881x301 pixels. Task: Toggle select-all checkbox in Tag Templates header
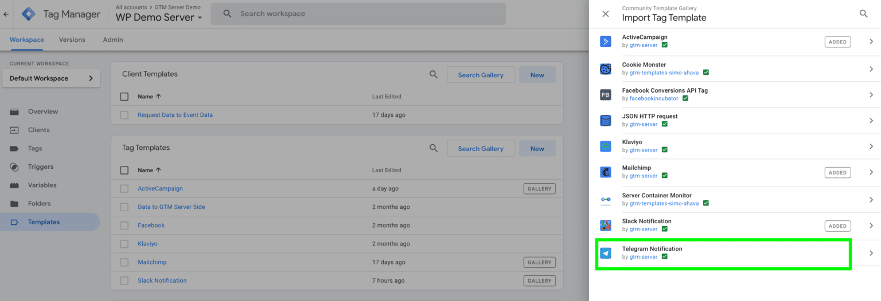point(124,170)
